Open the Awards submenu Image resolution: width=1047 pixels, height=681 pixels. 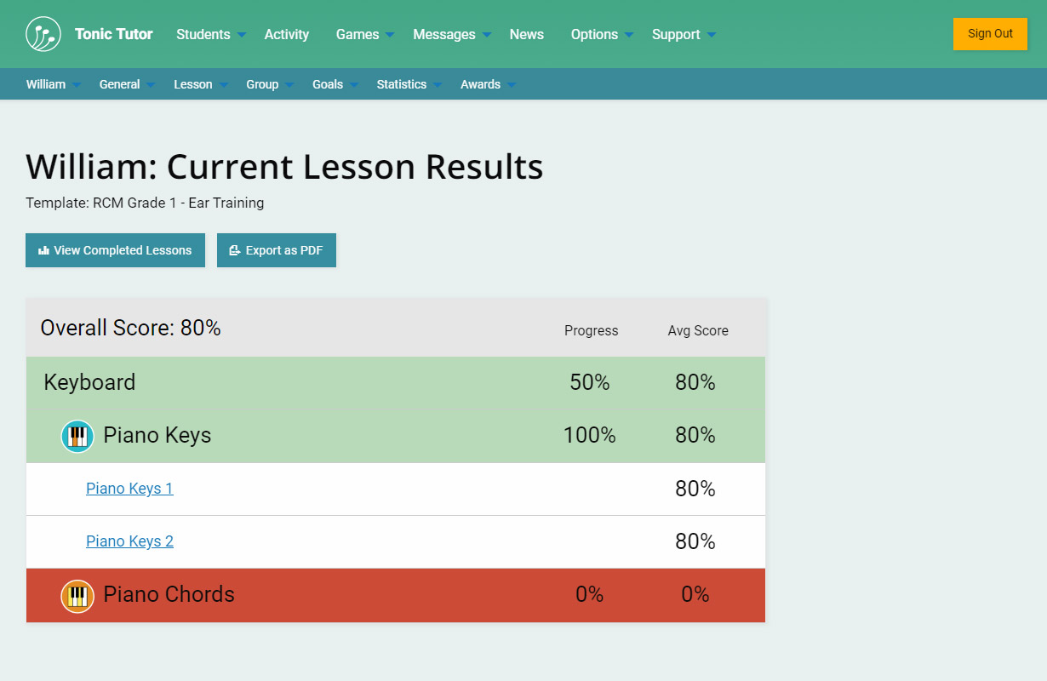coord(487,84)
